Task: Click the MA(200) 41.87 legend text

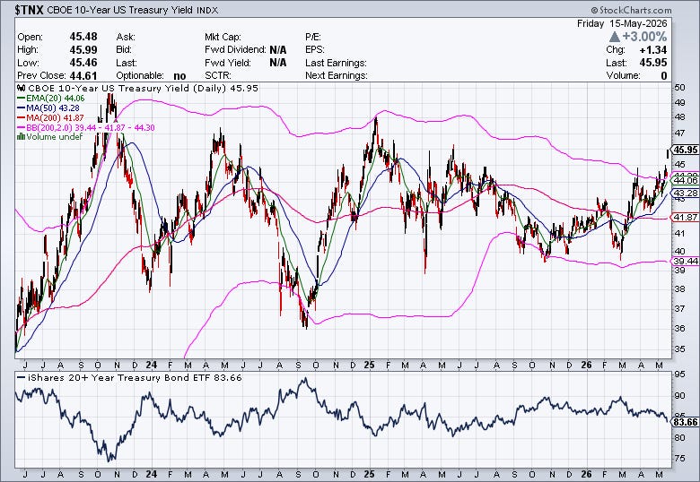Action: [x=55, y=118]
